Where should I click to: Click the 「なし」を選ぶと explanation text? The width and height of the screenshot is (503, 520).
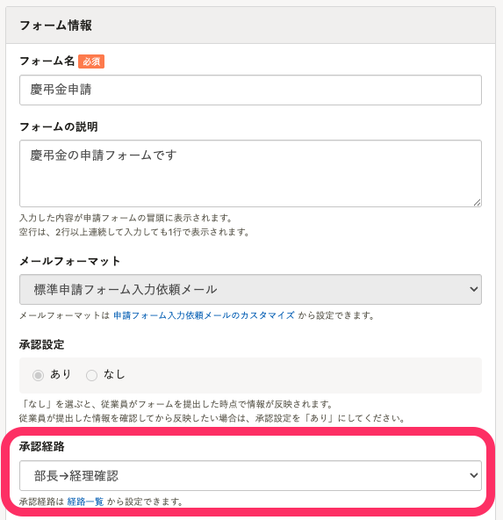tap(176, 404)
